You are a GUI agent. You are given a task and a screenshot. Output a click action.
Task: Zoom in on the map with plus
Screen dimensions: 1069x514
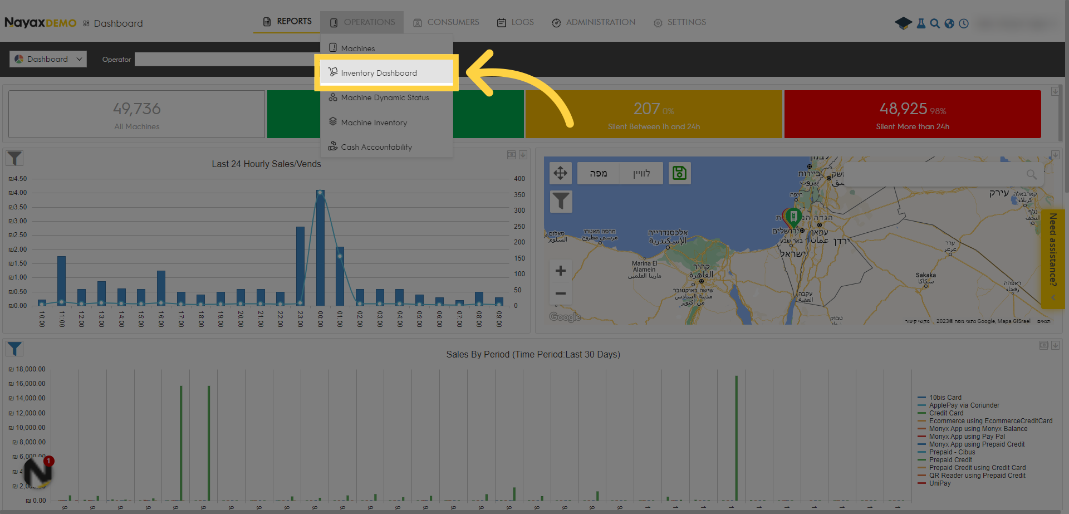[x=561, y=271]
